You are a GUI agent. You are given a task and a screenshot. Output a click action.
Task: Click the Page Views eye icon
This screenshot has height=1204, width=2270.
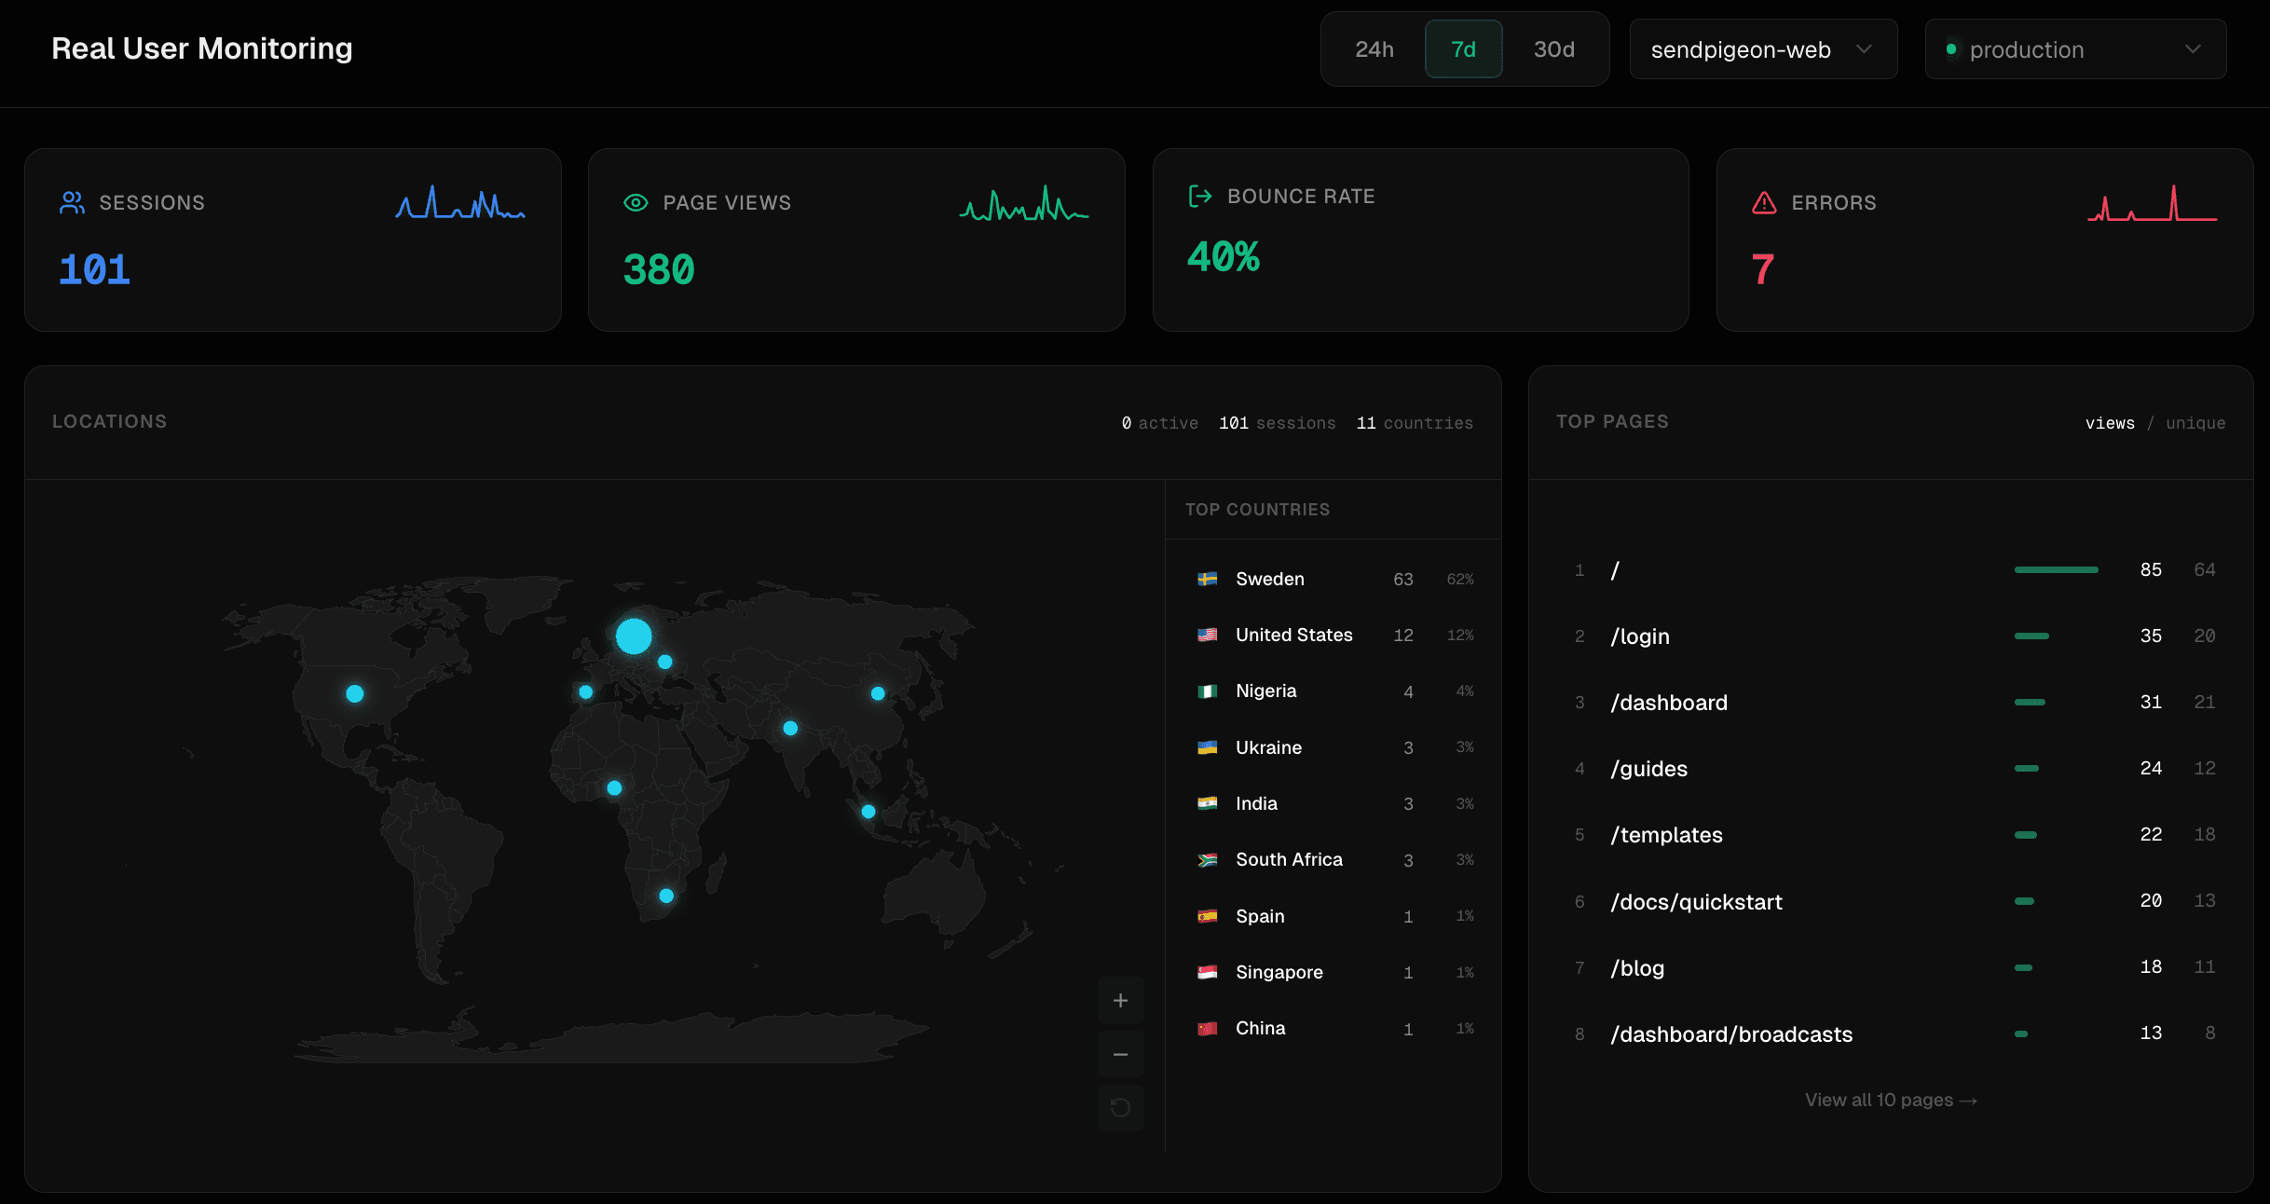tap(635, 202)
